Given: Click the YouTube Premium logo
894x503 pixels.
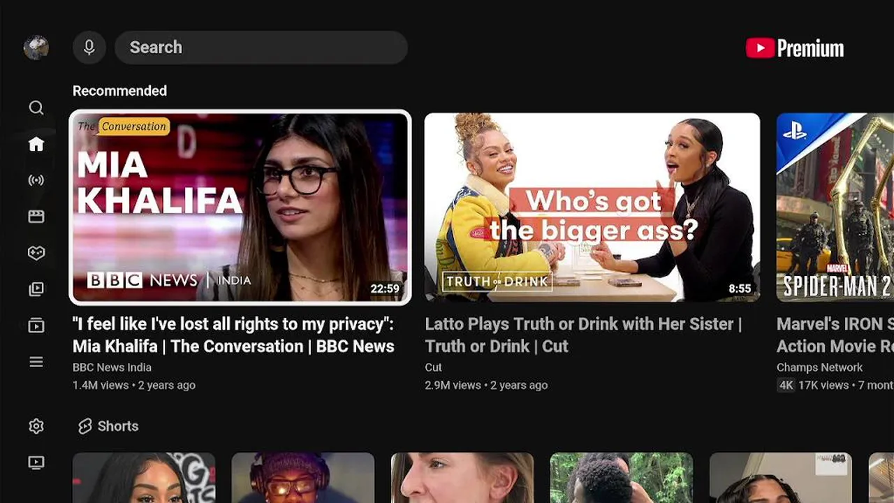Looking at the screenshot, I should pyautogui.click(x=795, y=48).
